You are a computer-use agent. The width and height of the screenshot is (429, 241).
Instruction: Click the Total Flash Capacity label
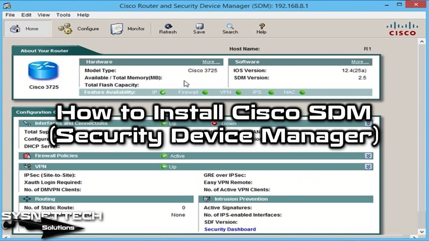(x=112, y=85)
